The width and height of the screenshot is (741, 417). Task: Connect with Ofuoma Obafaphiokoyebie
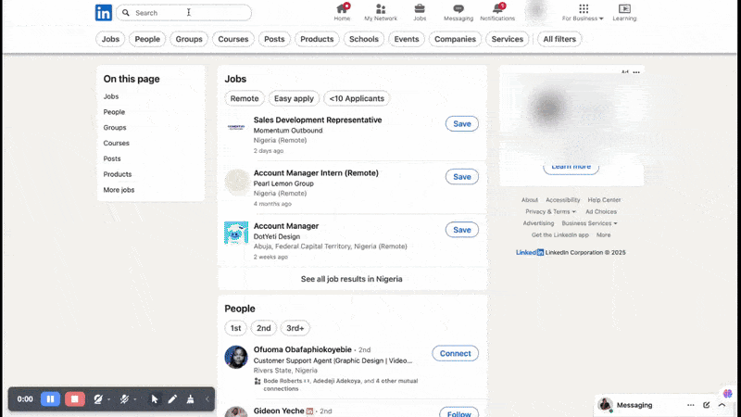[455, 354]
